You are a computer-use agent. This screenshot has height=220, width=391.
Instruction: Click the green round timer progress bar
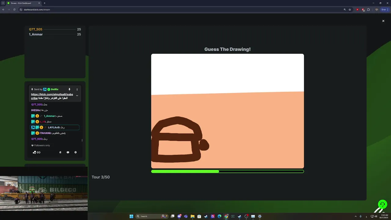[x=228, y=171]
